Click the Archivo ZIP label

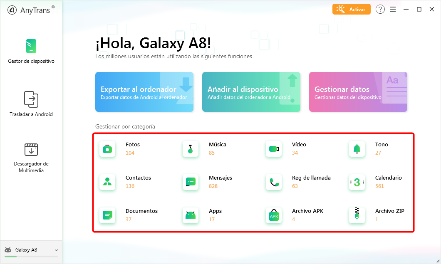coord(389,211)
